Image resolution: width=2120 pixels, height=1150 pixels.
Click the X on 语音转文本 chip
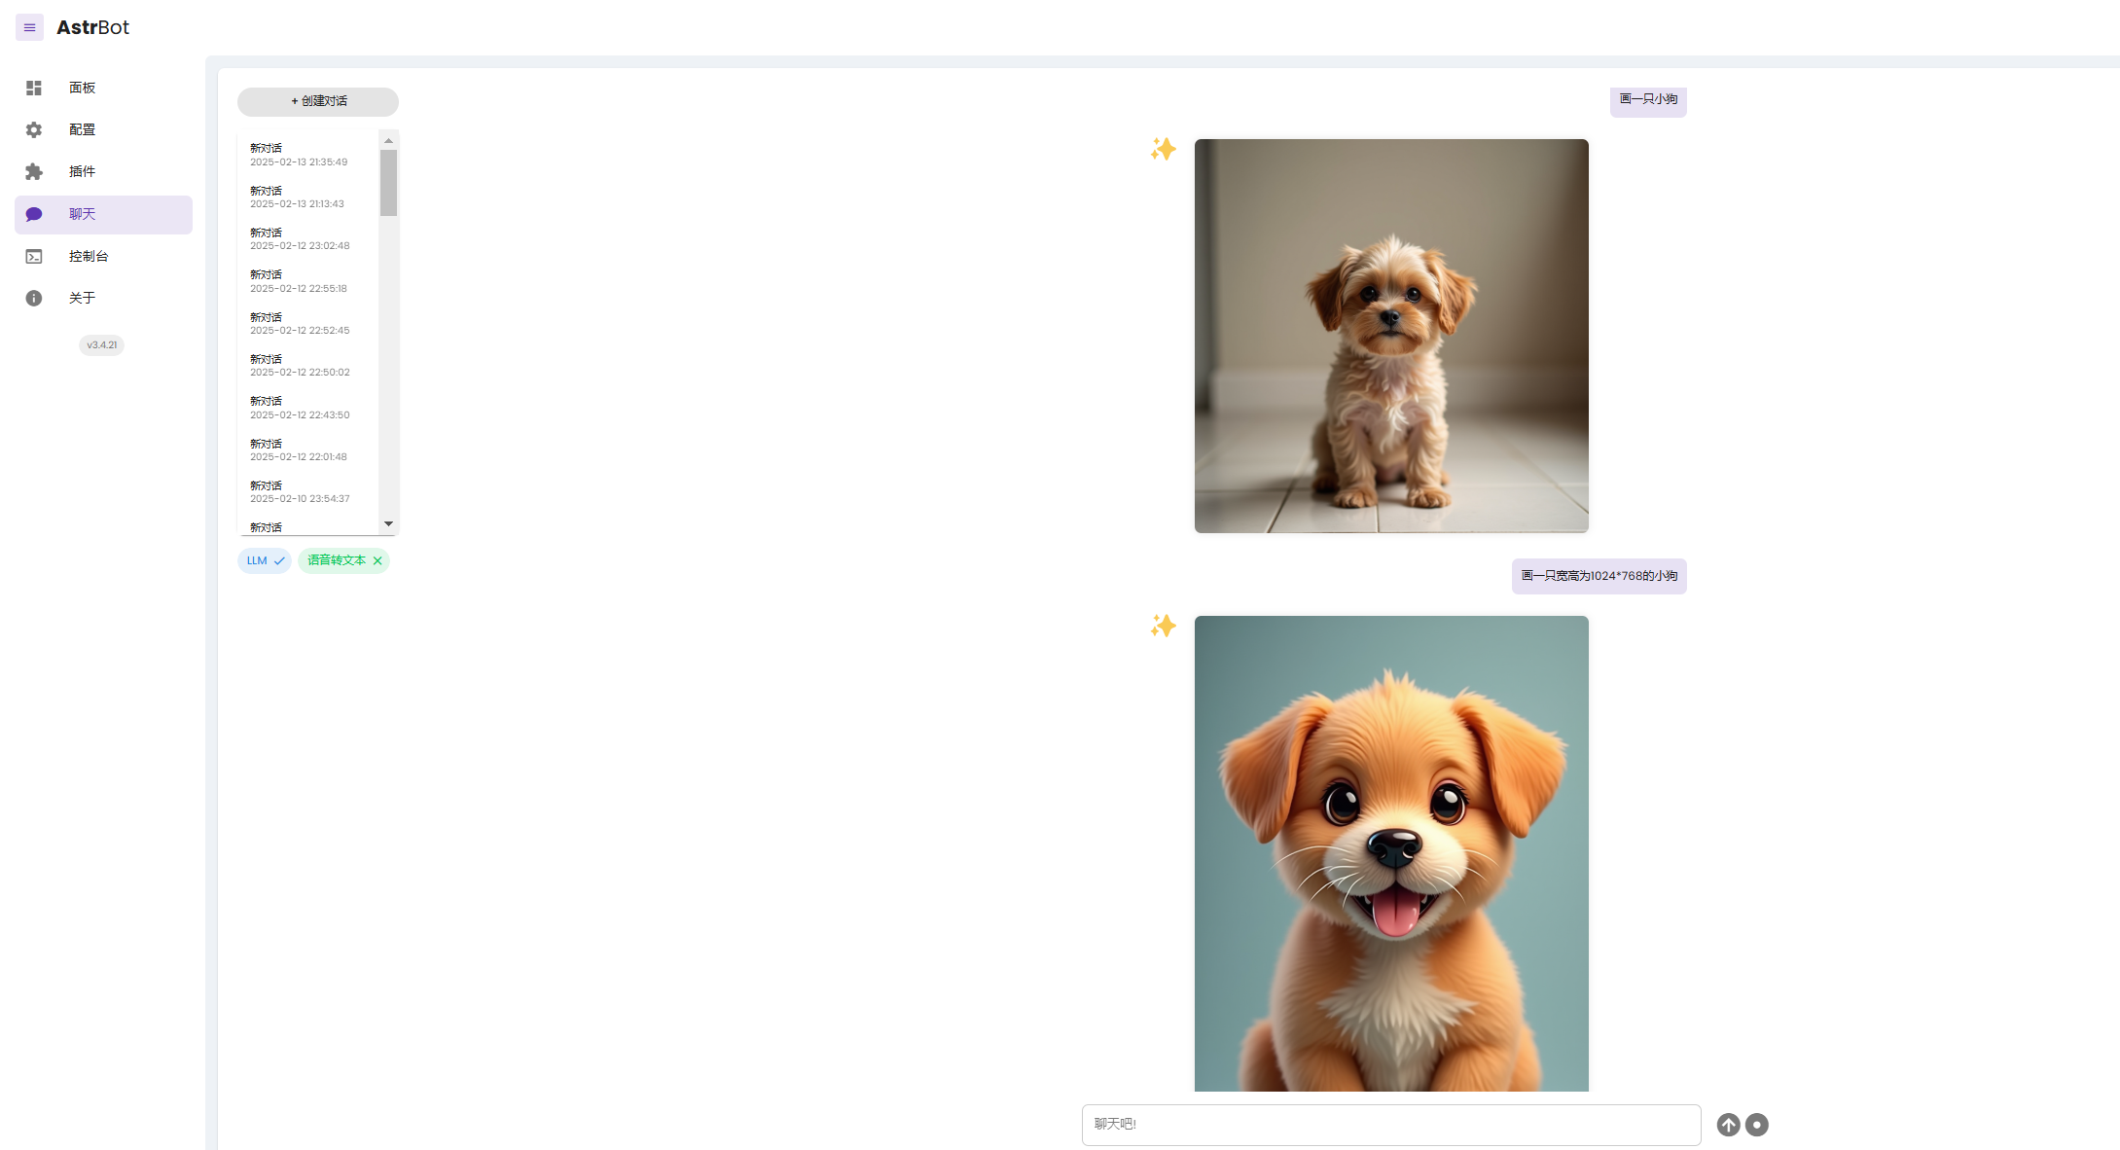(377, 561)
